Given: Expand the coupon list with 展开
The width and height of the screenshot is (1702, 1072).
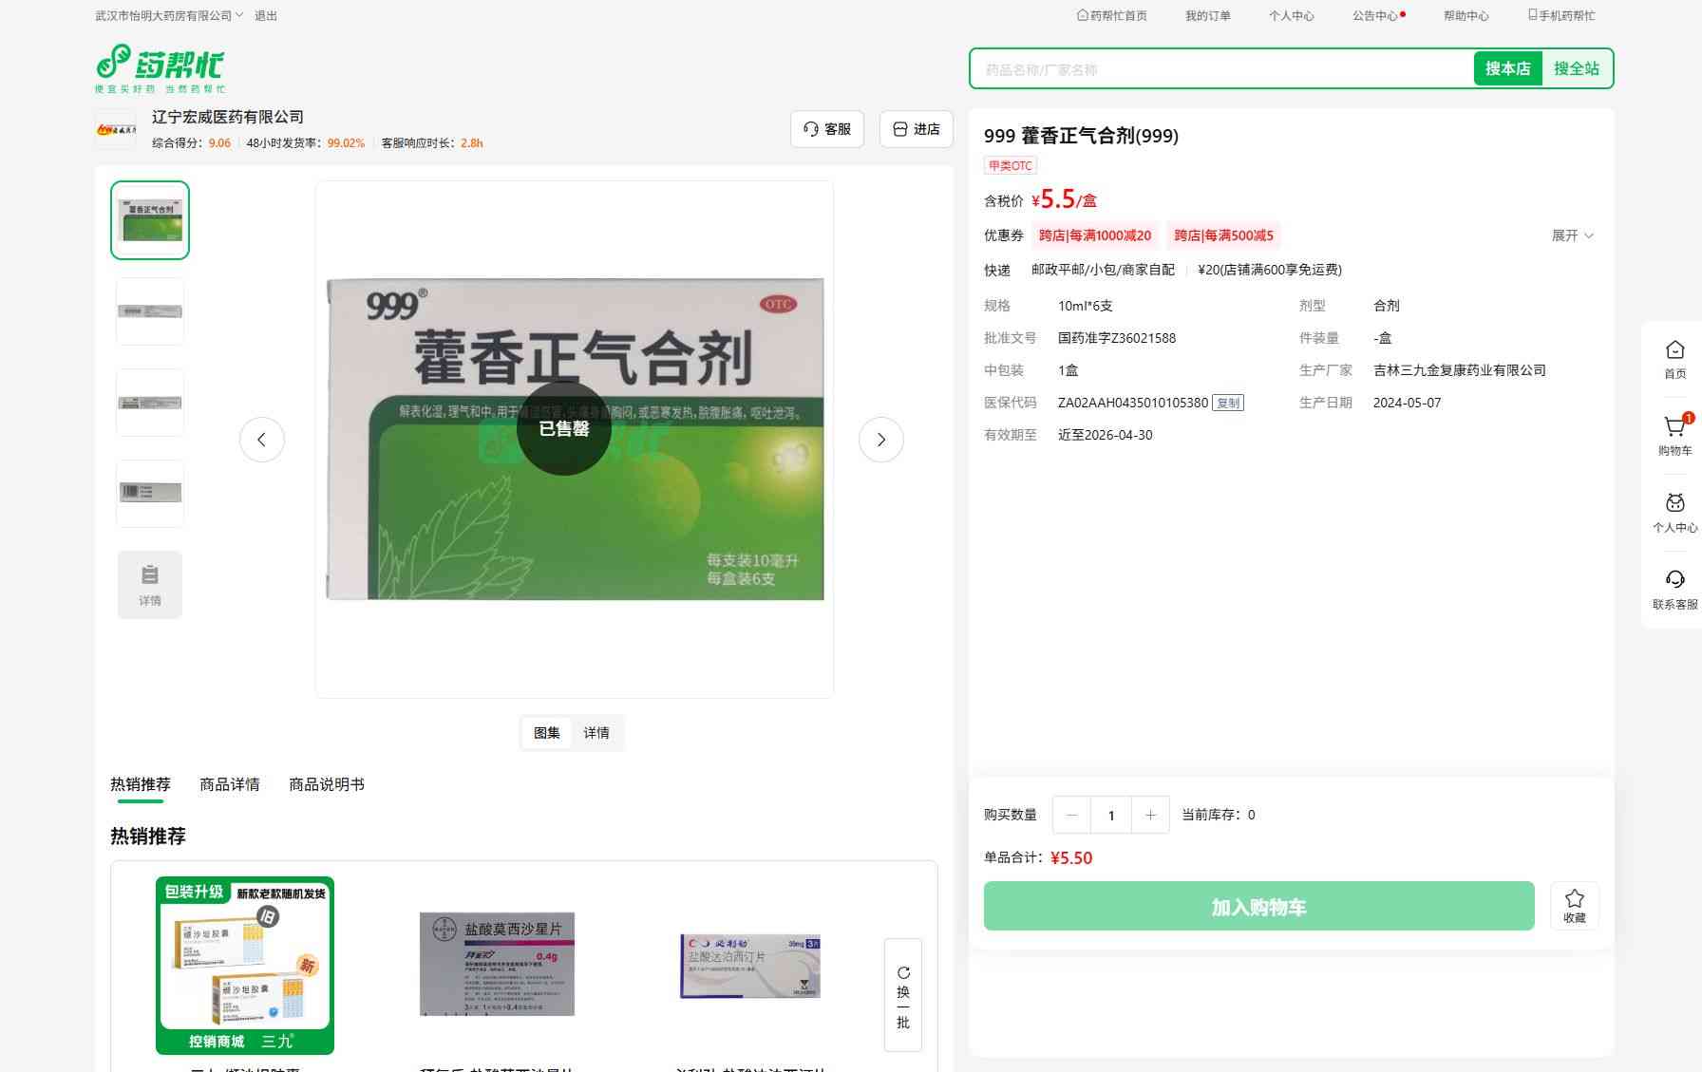Looking at the screenshot, I should pos(1572,235).
